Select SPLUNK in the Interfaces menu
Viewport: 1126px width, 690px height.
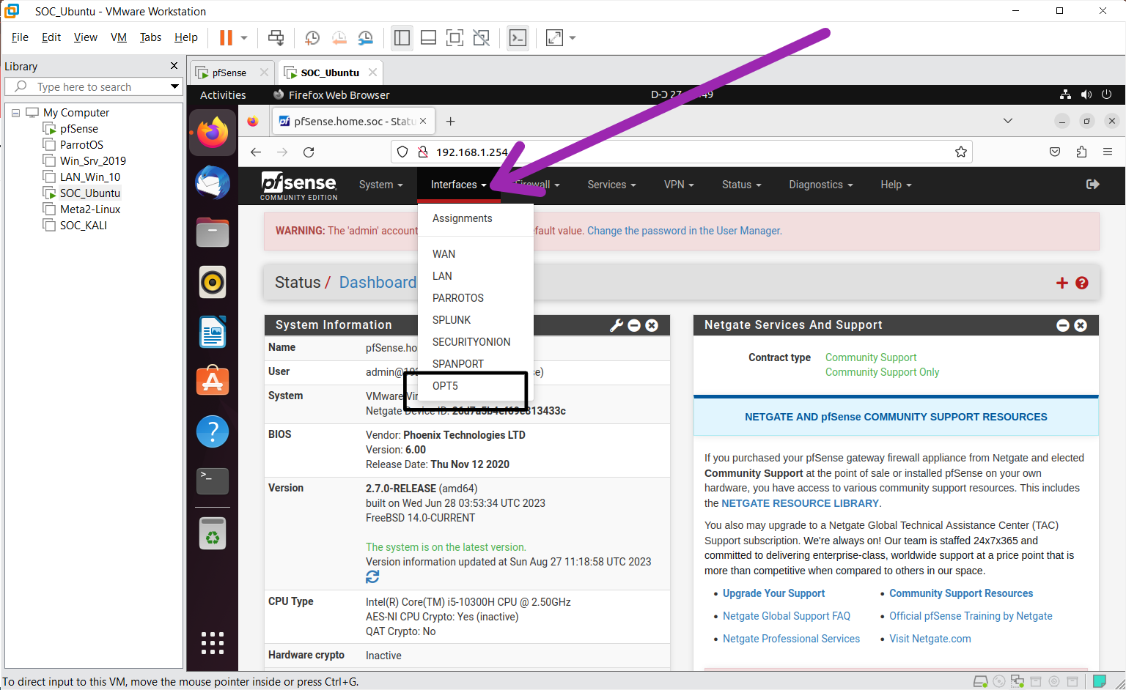[x=452, y=320]
